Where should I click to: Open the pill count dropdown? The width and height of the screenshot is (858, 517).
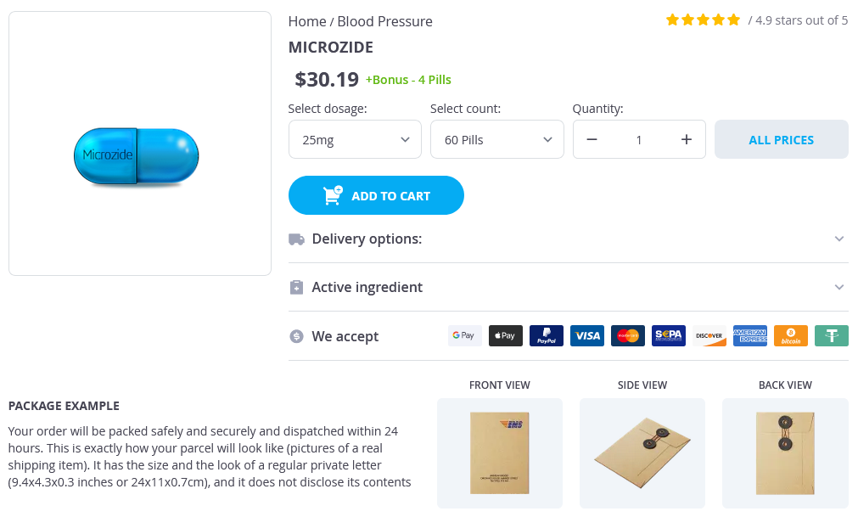pos(496,140)
